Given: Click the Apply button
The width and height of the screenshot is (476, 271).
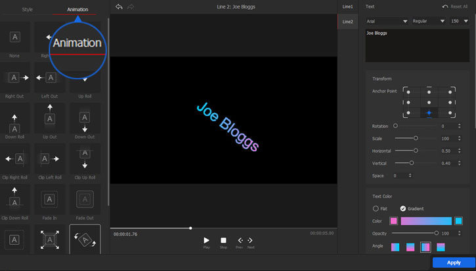Looking at the screenshot, I should click(454, 262).
